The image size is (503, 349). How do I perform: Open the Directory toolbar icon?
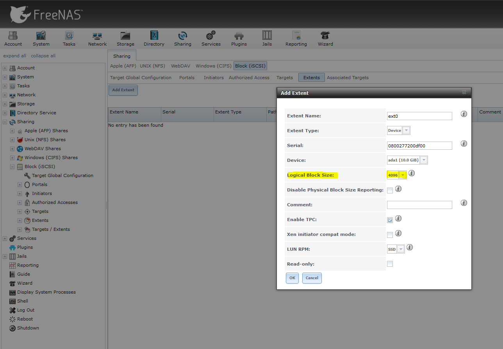pos(154,39)
